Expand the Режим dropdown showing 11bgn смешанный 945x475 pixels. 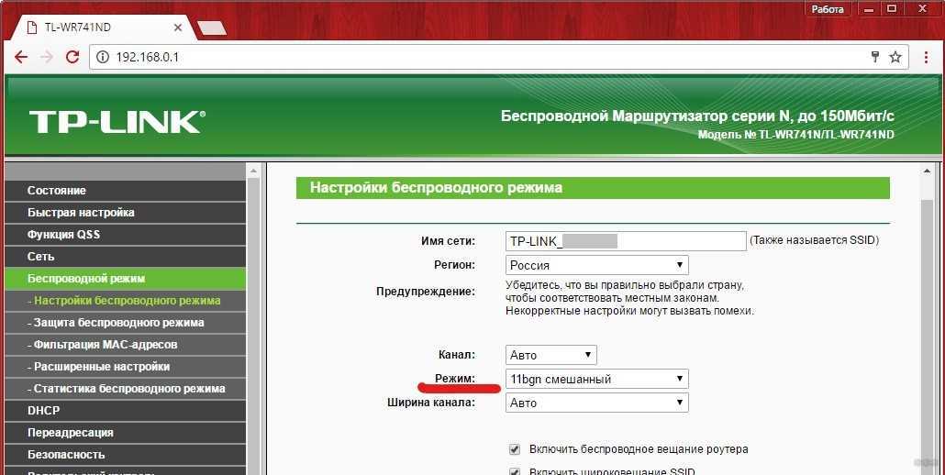point(596,379)
